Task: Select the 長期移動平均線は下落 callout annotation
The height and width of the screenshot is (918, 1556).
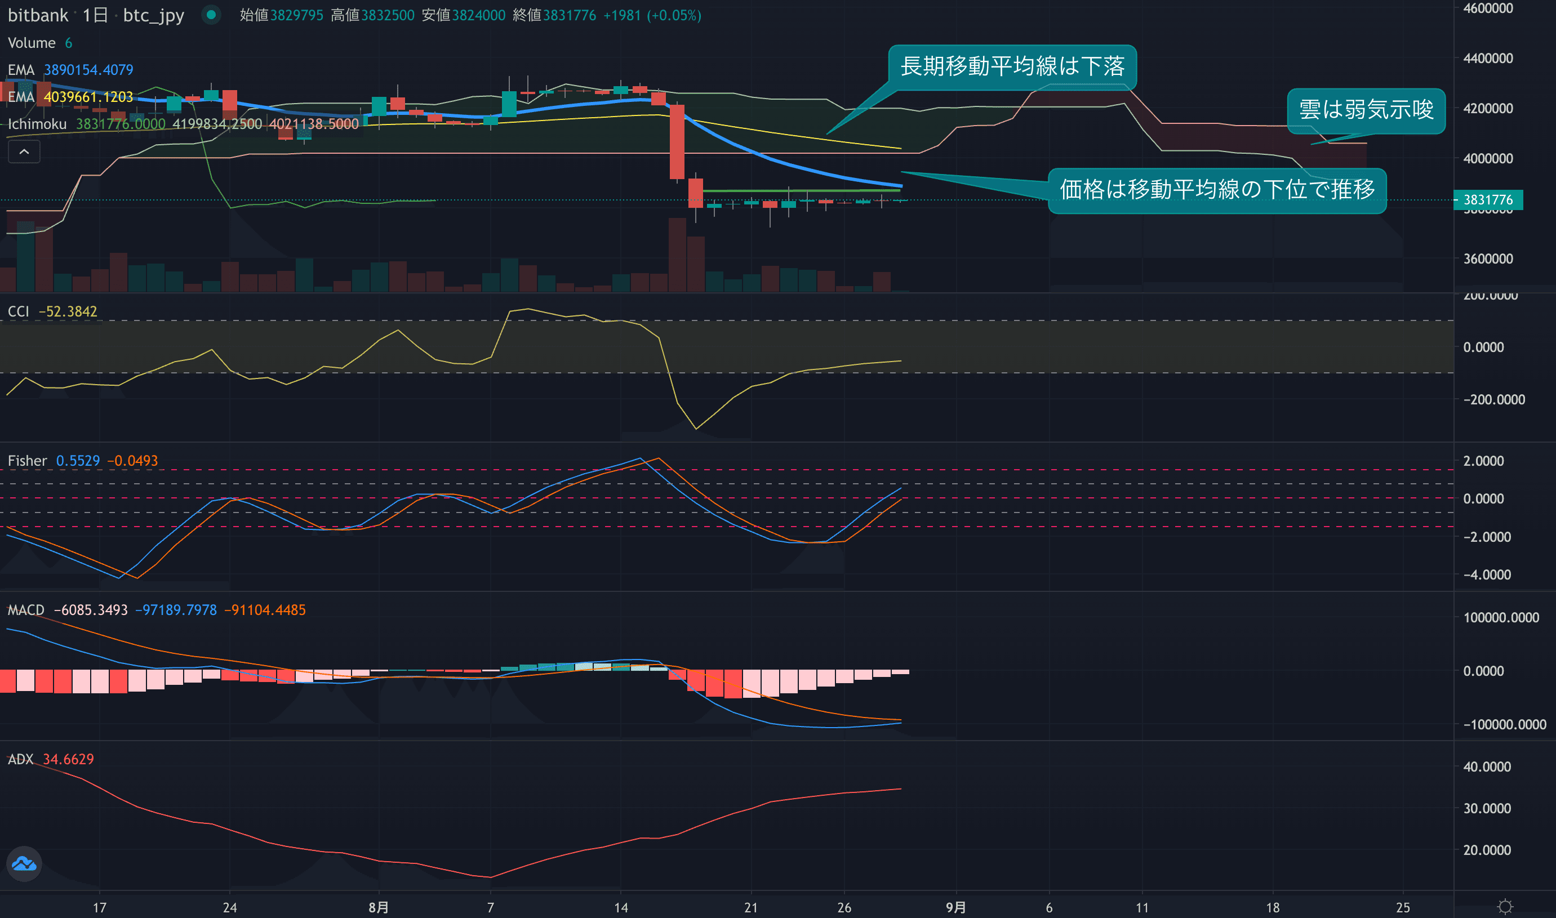Action: point(1012,67)
